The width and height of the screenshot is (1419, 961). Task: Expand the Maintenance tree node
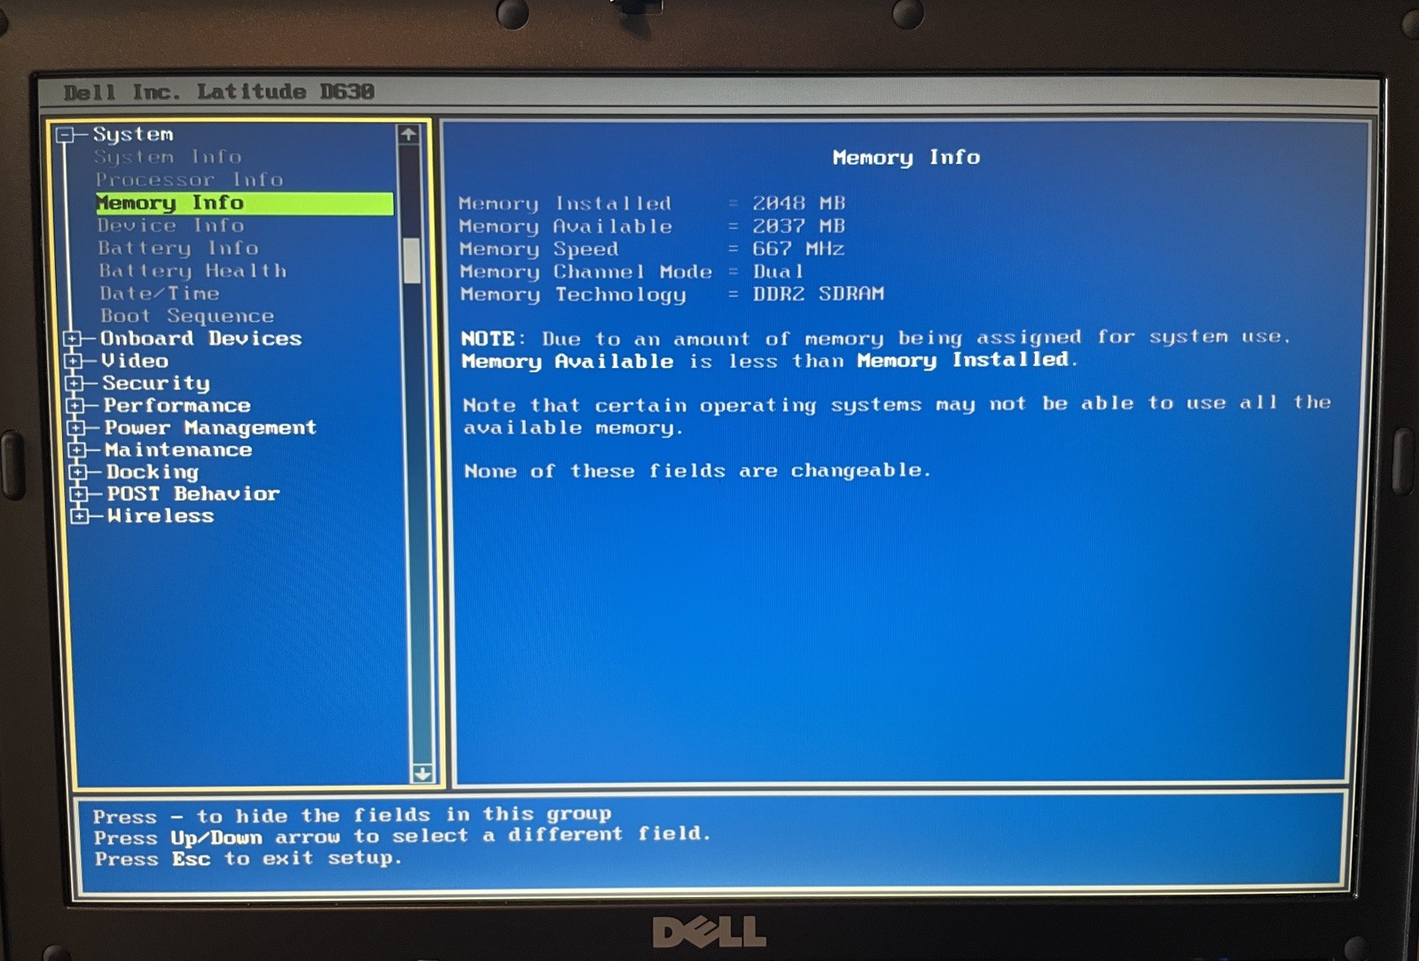pos(77,449)
